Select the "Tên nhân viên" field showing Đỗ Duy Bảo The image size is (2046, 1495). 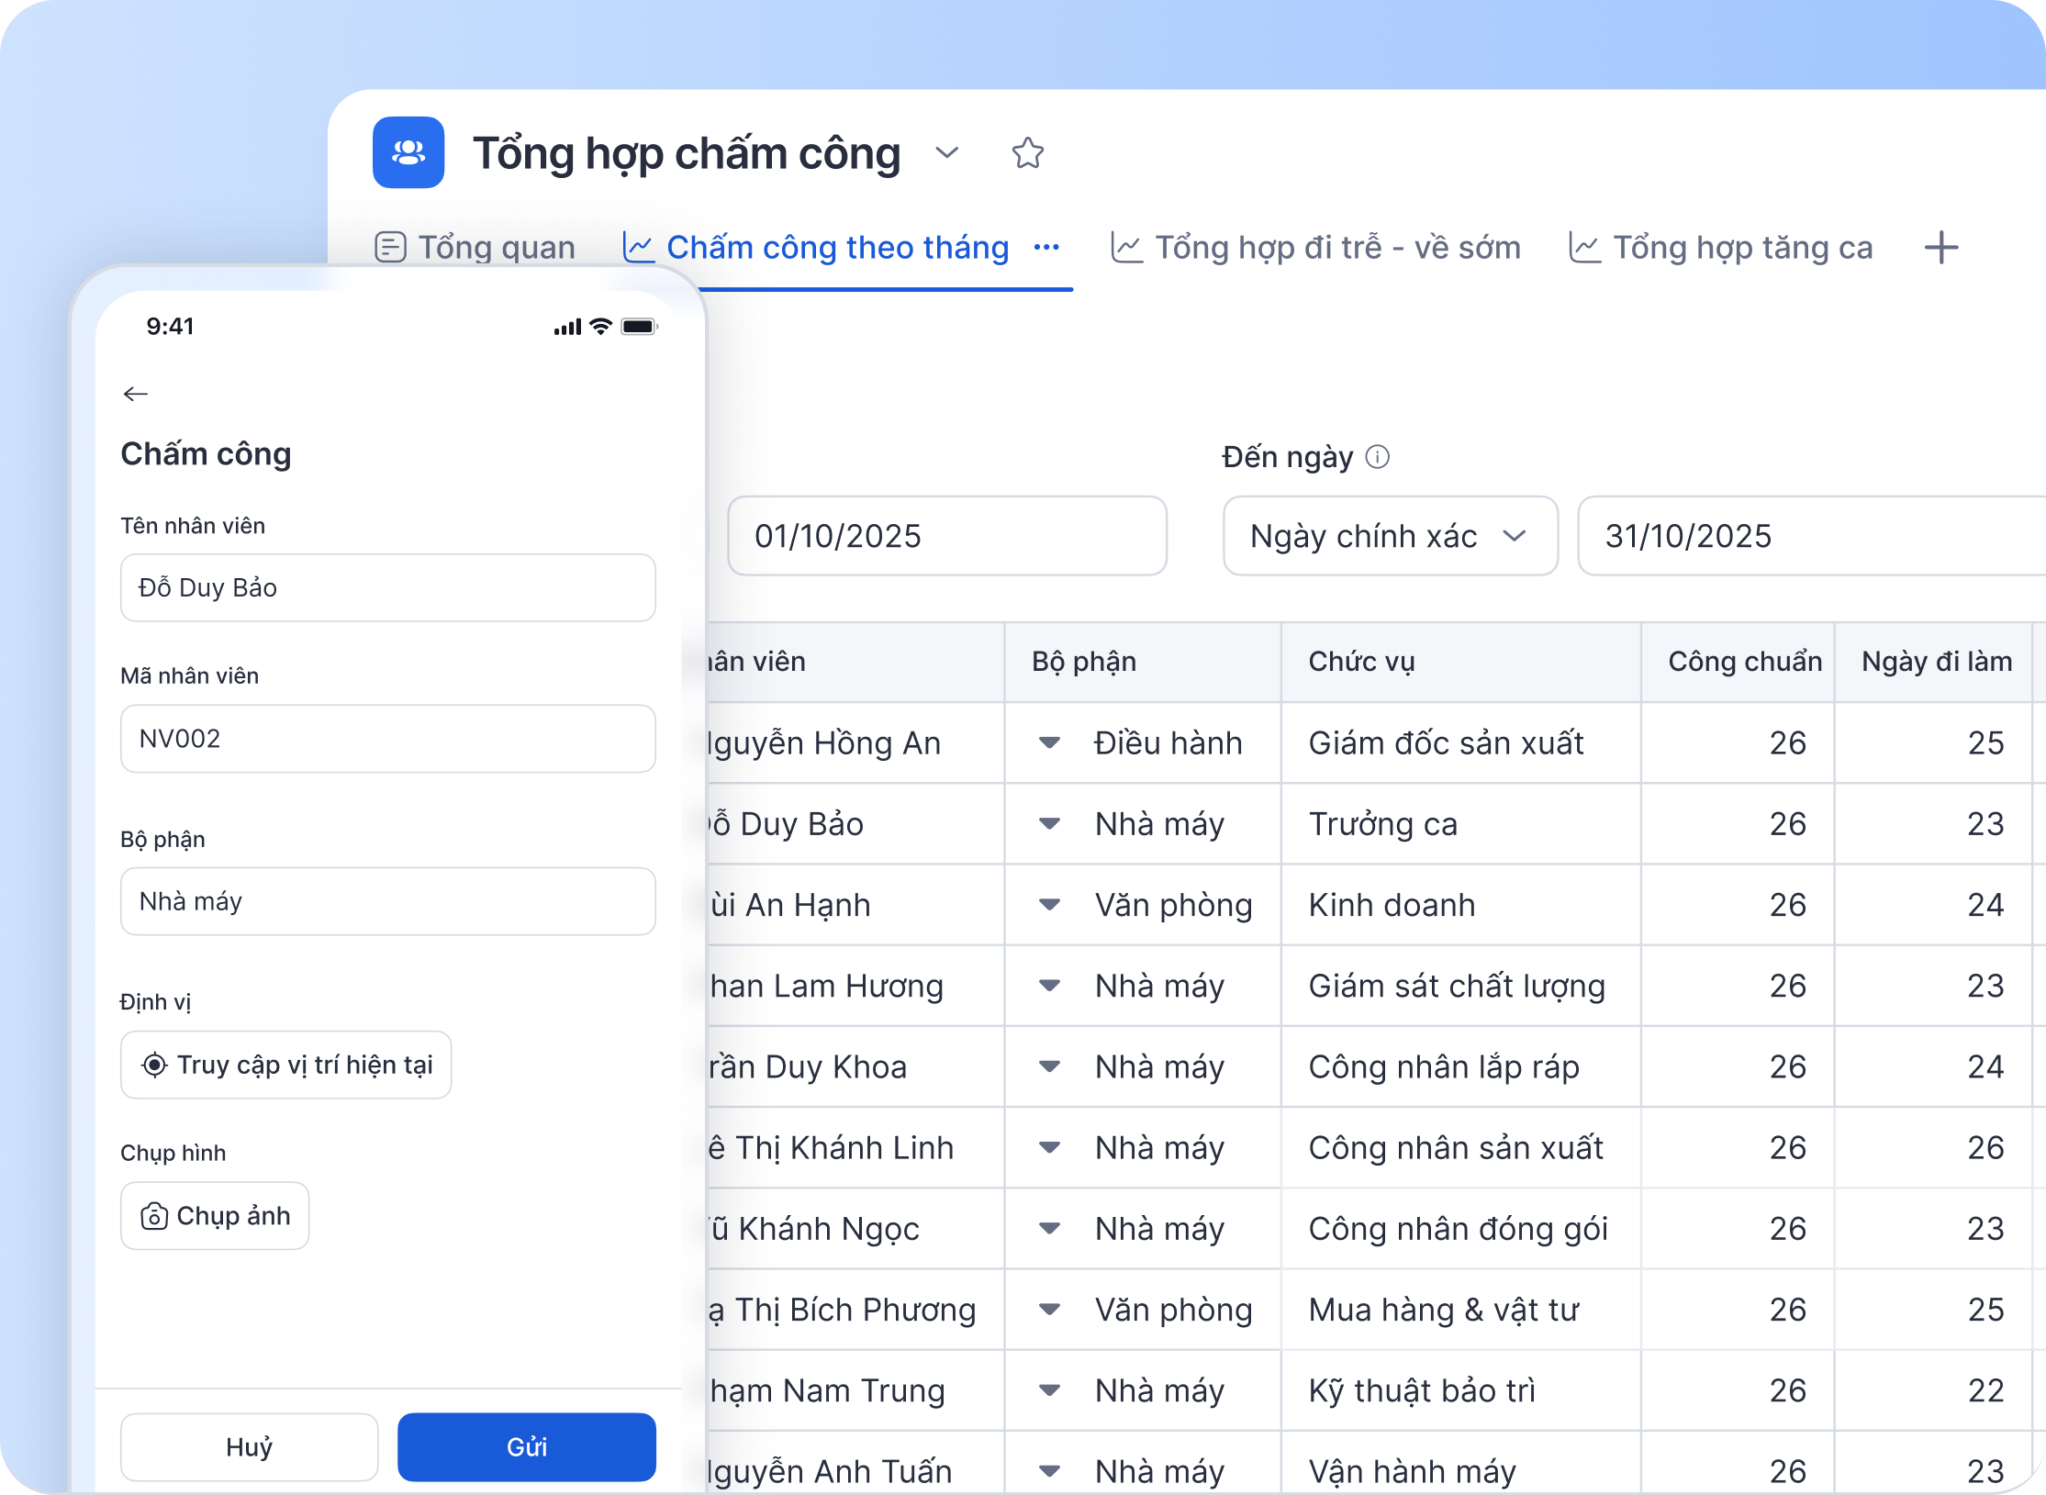pyautogui.click(x=387, y=588)
